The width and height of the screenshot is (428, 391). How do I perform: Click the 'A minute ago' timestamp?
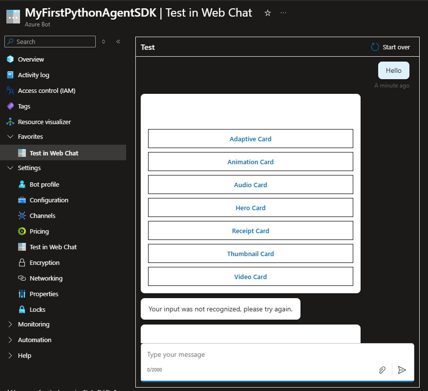click(392, 86)
